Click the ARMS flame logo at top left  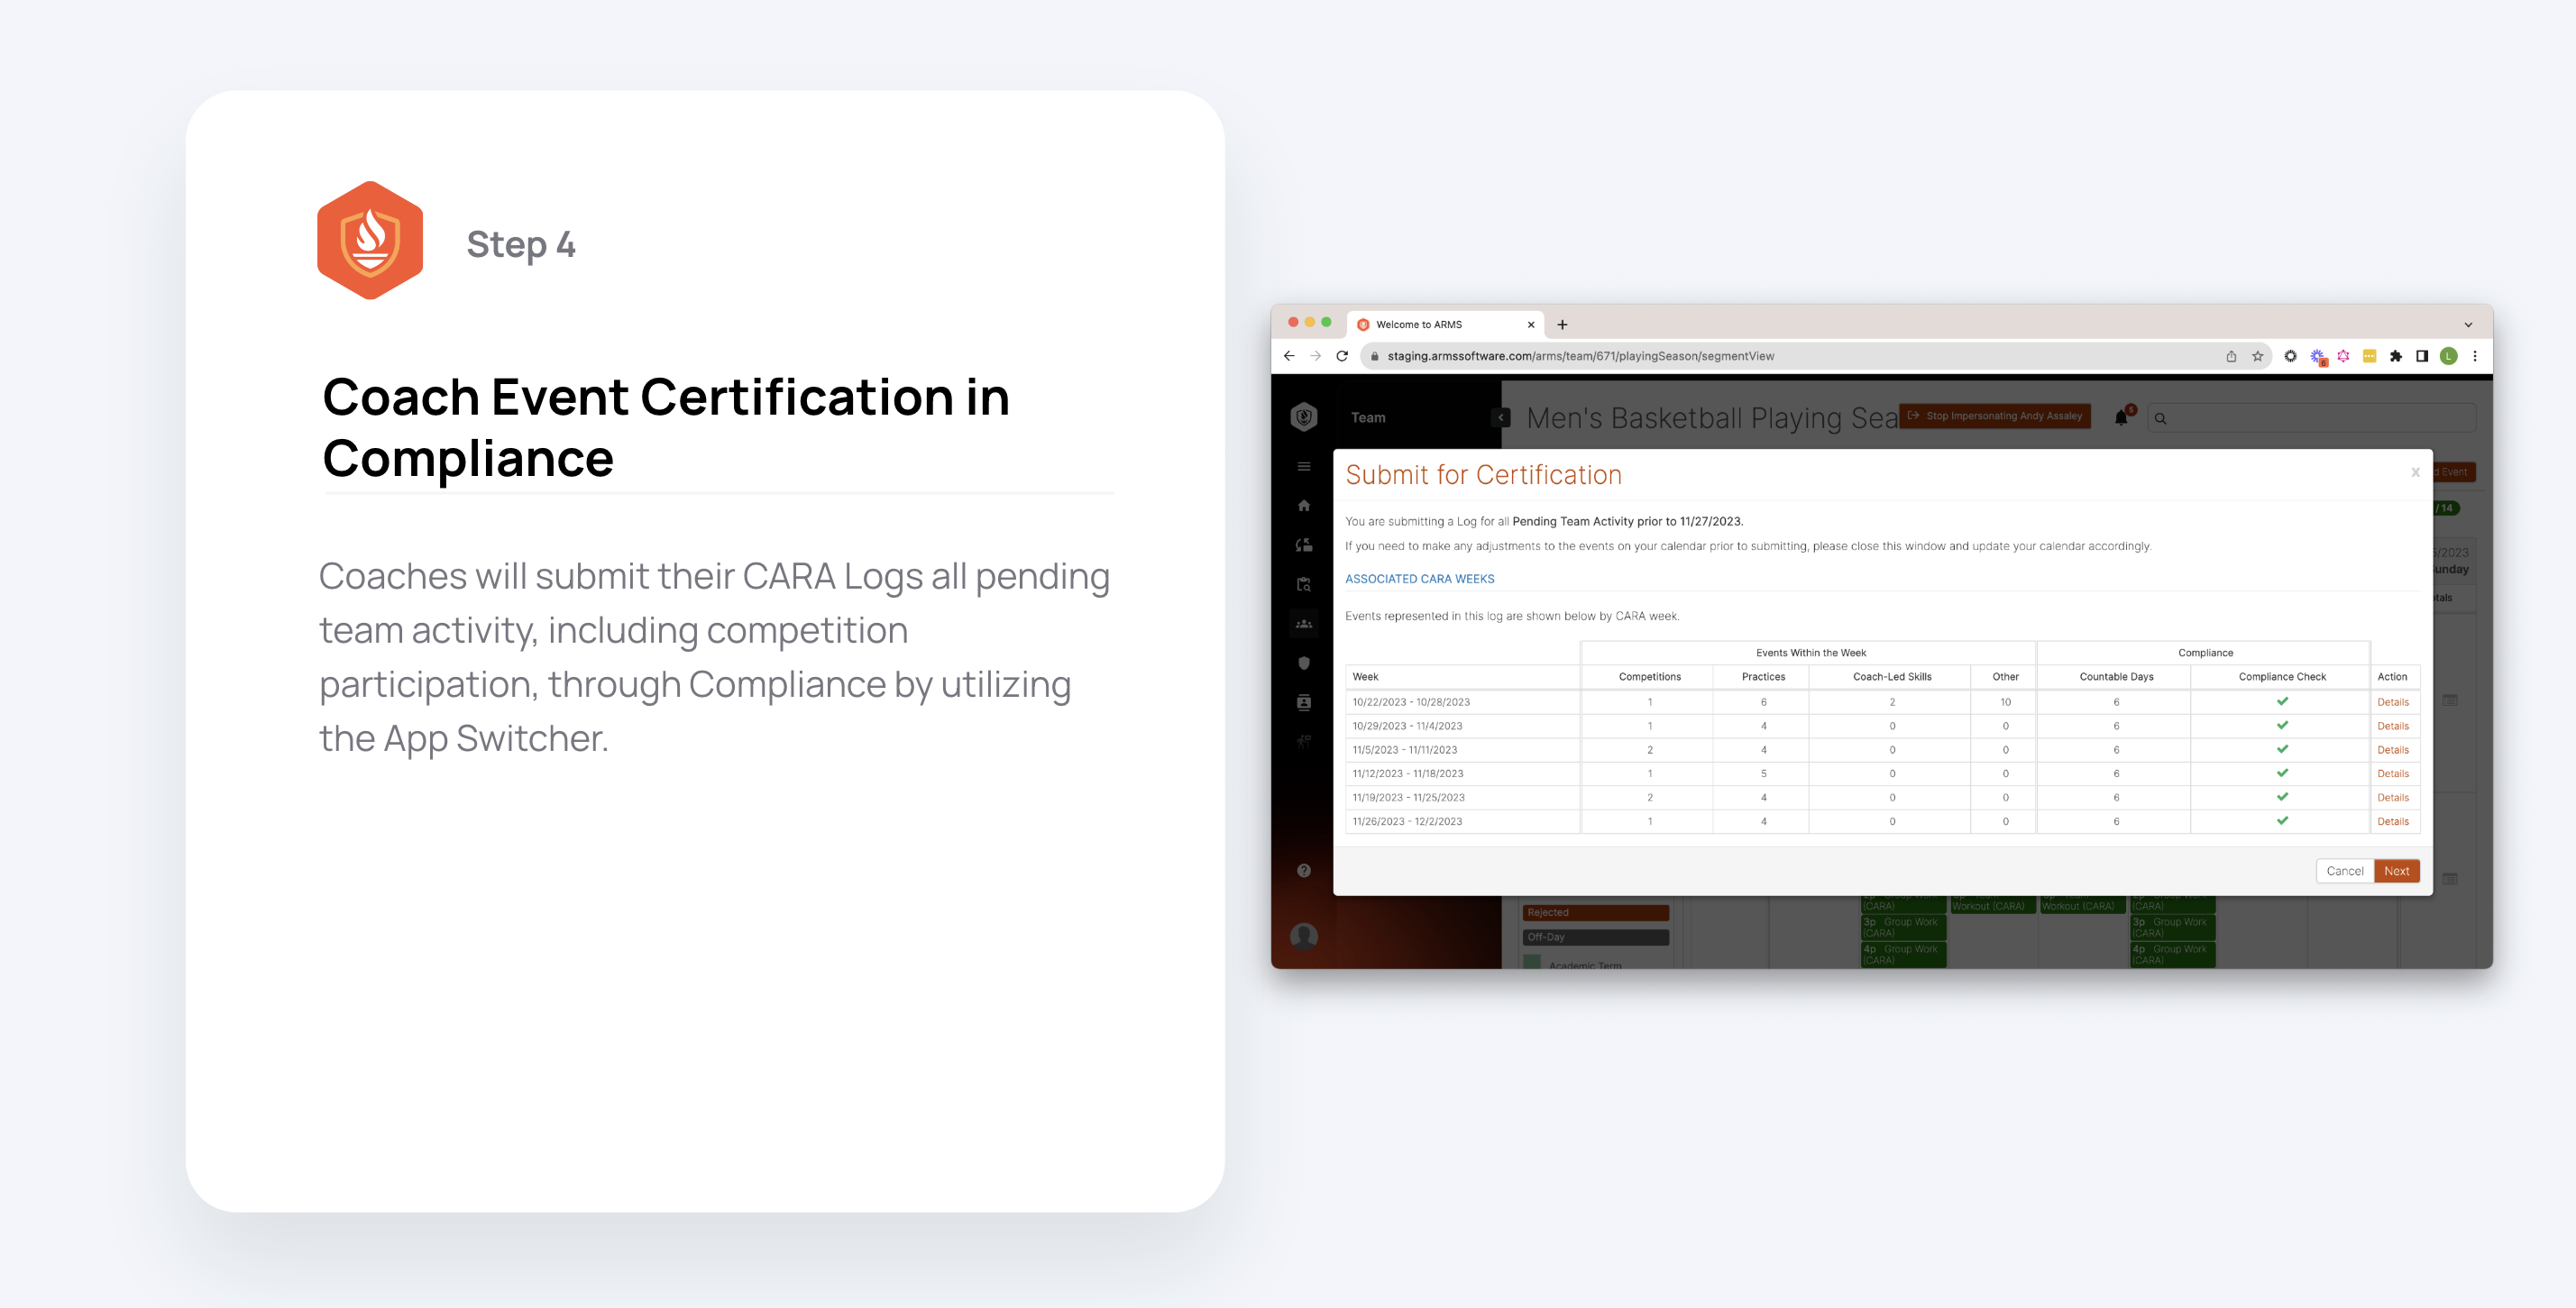tap(1304, 418)
